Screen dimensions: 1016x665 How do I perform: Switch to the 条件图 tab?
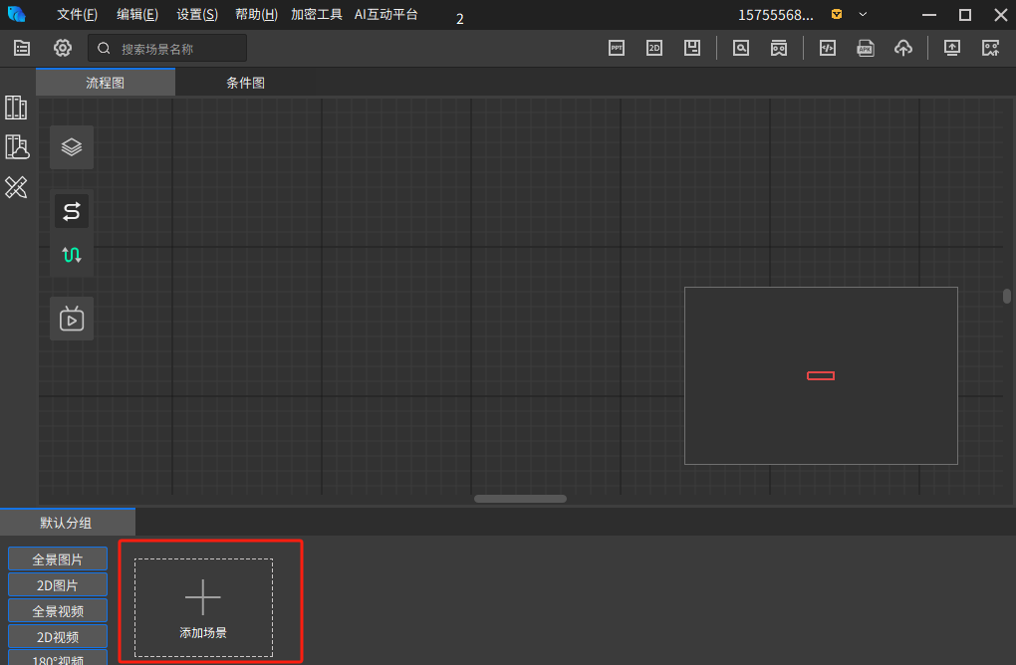pos(244,82)
